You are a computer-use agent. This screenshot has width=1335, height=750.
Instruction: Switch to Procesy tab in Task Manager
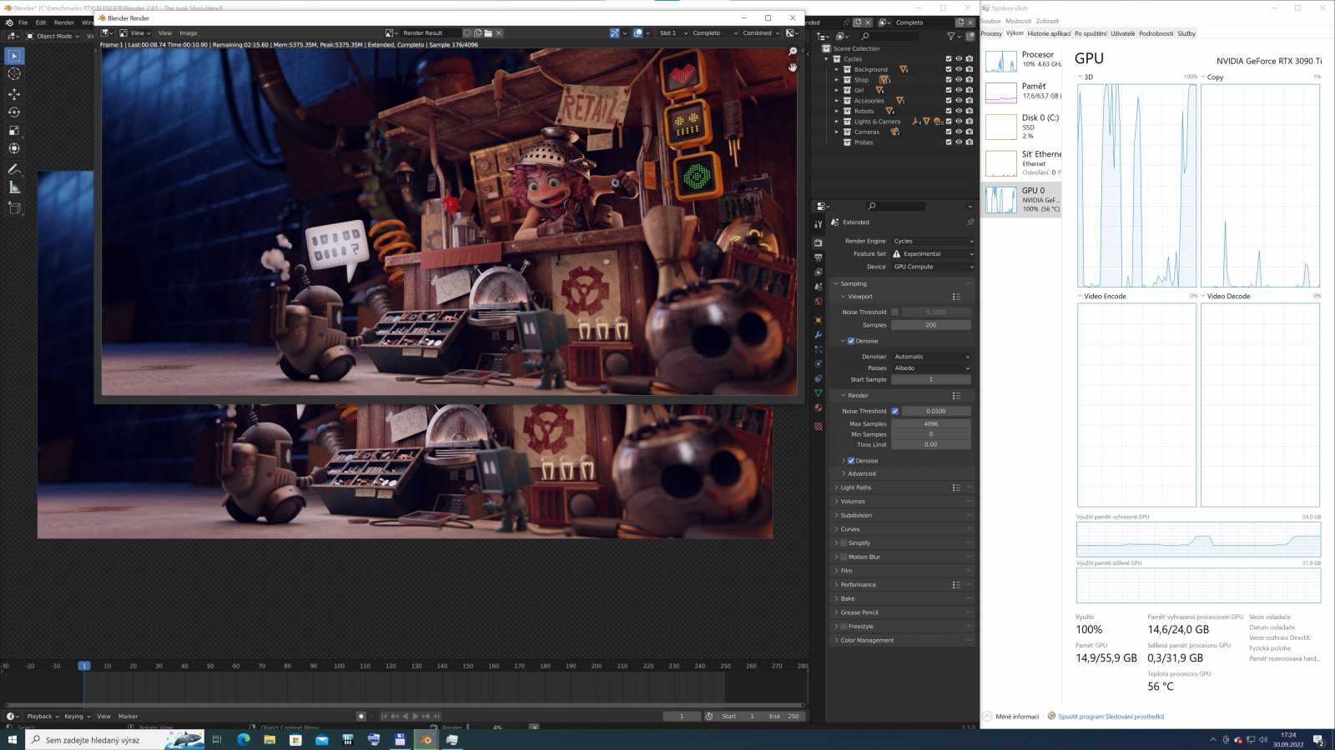(991, 33)
